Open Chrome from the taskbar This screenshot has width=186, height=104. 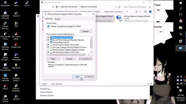point(180,21)
